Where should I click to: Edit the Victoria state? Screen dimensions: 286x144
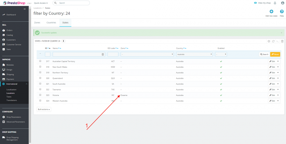point(272,95)
